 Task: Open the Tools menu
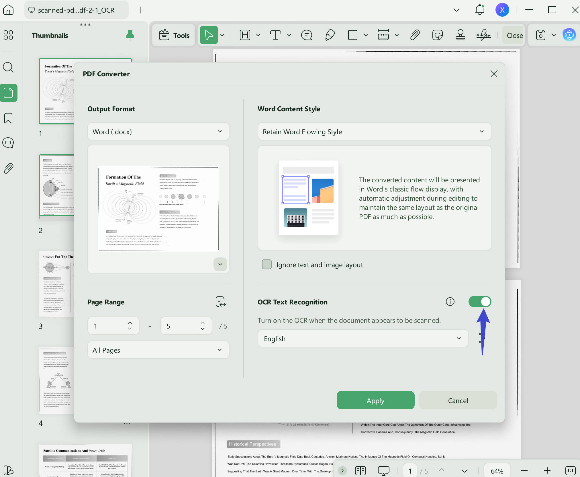[174, 35]
